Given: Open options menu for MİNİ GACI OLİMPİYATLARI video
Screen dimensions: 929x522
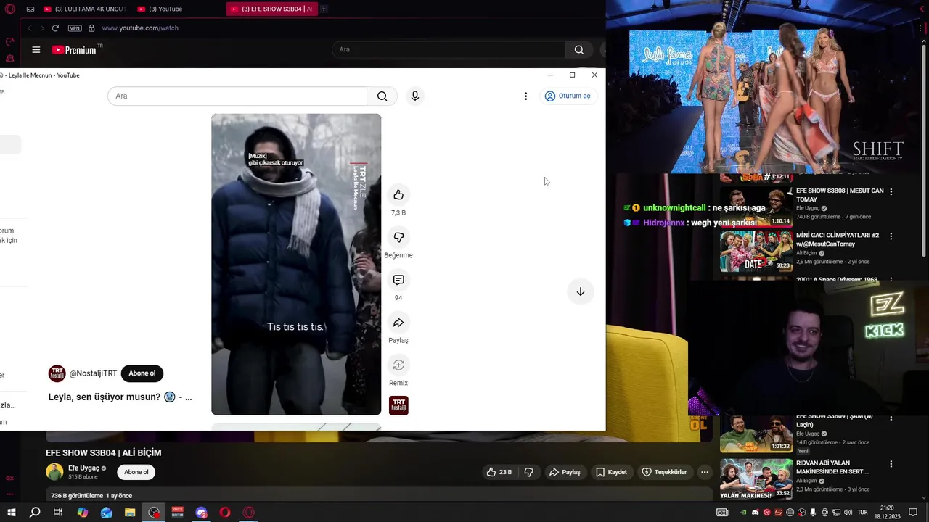Looking at the screenshot, I should pyautogui.click(x=891, y=236).
